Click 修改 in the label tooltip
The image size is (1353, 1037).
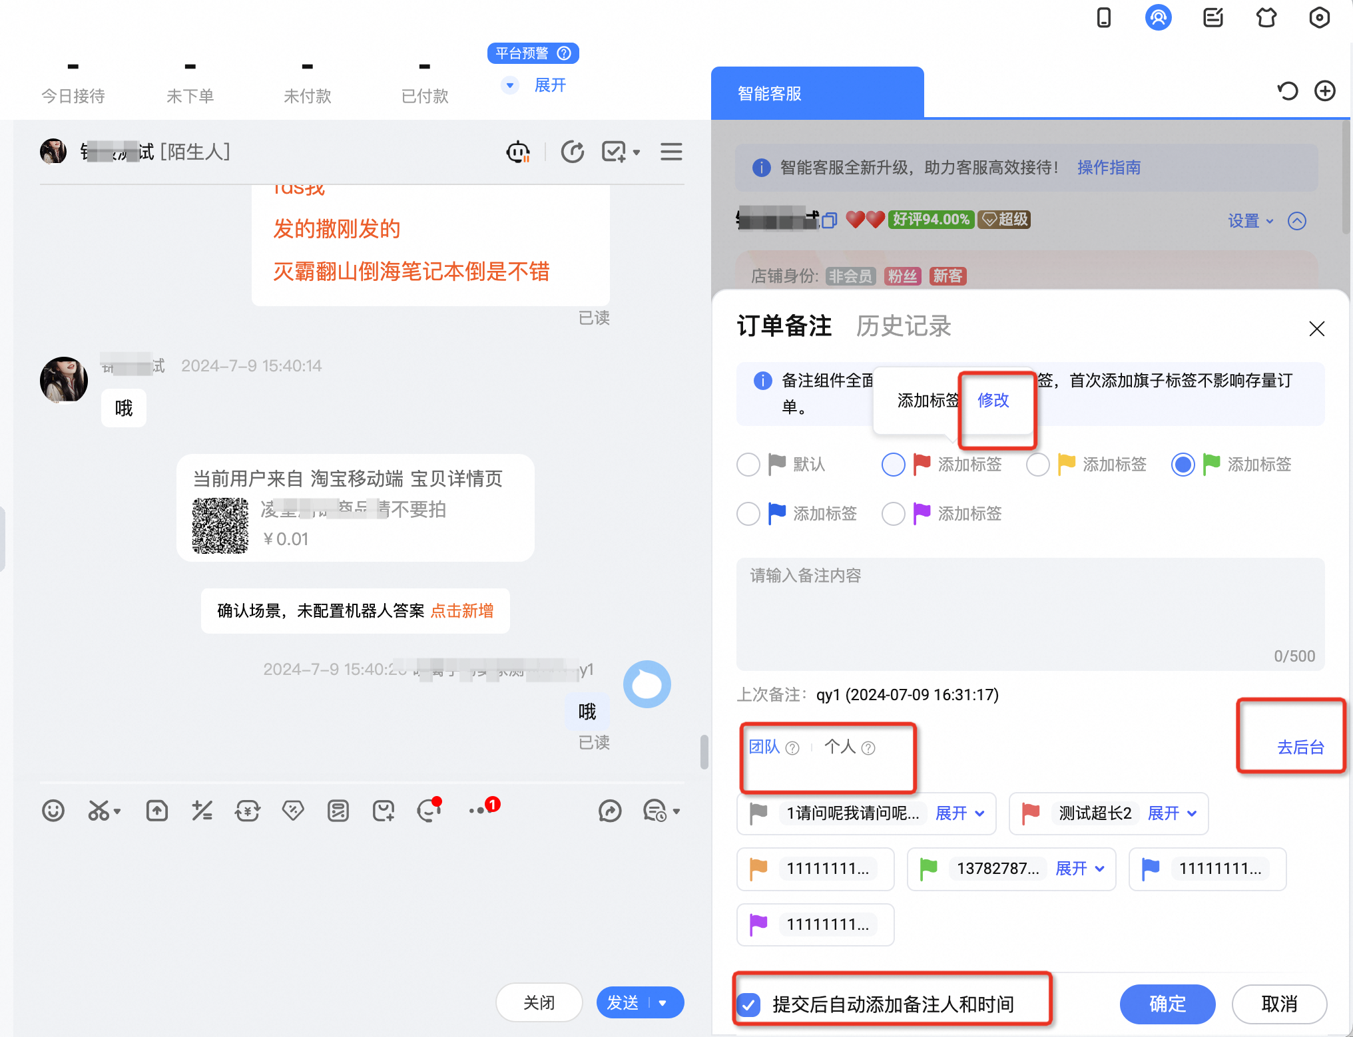(x=993, y=400)
